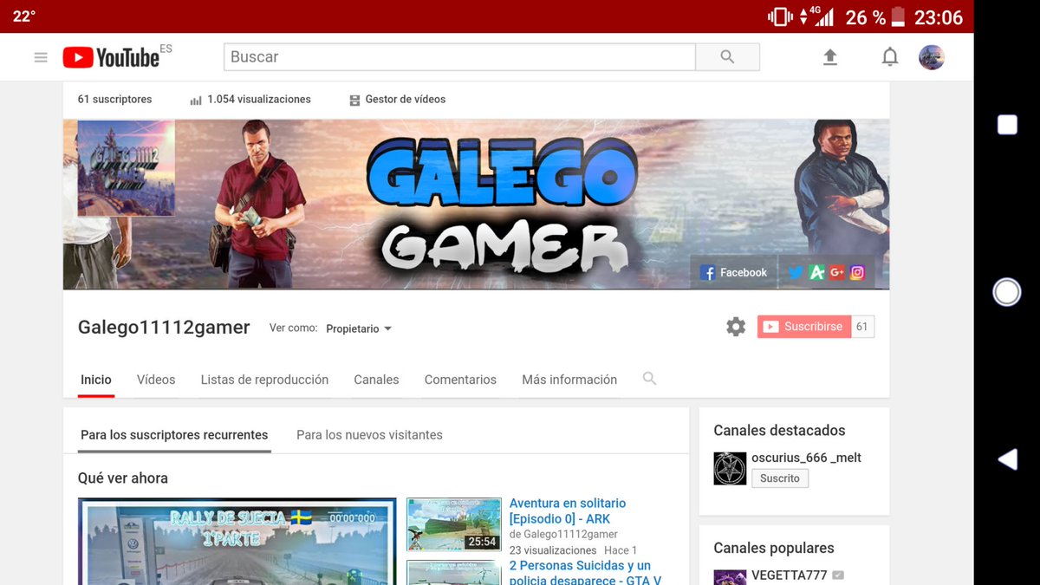Open the Facebook banner link
This screenshot has width=1040, height=585.
(734, 272)
